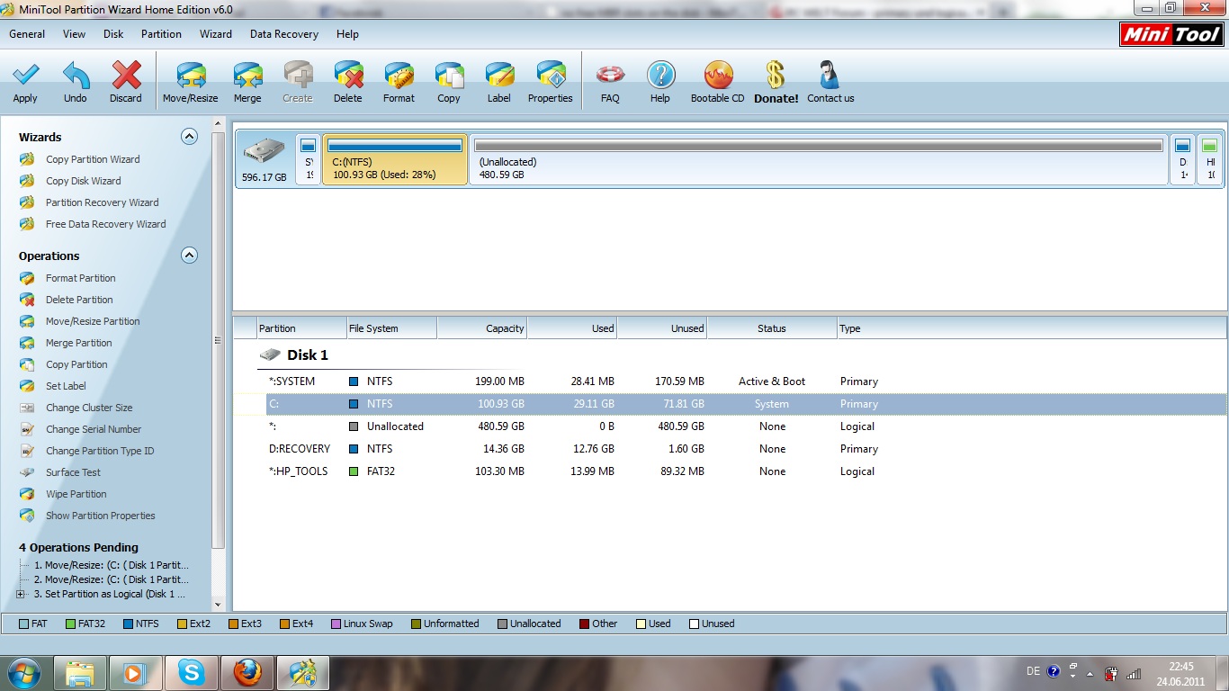Undo the last pending operation
Viewport: 1229px width, 691px height.
76,75
